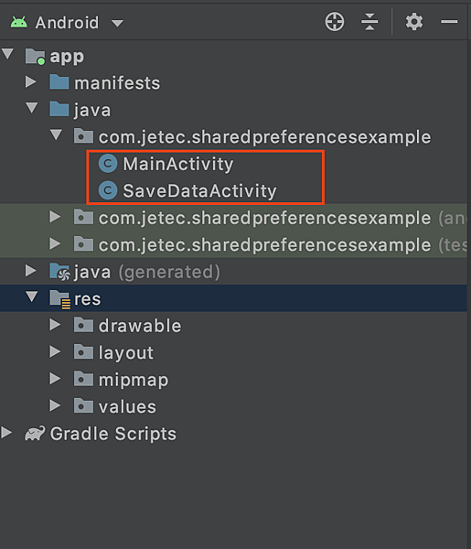Click the MainActivity class icon
Screen dimensions: 471x549
tap(108, 164)
